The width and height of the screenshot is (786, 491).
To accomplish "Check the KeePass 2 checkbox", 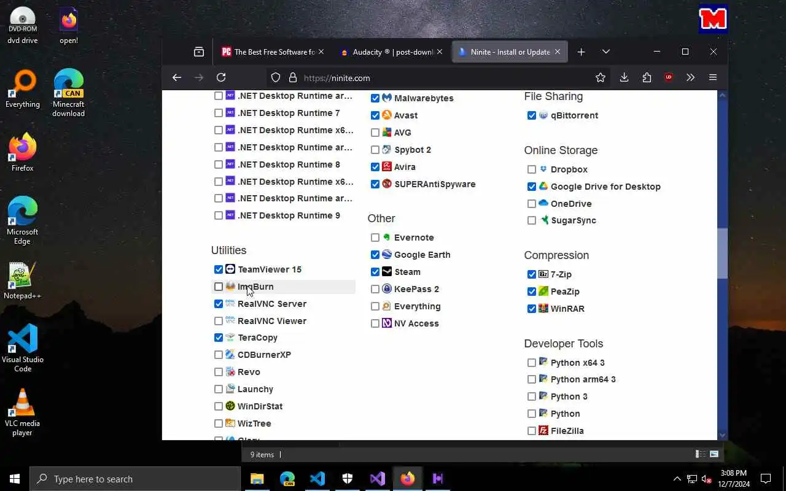I will click(x=375, y=289).
